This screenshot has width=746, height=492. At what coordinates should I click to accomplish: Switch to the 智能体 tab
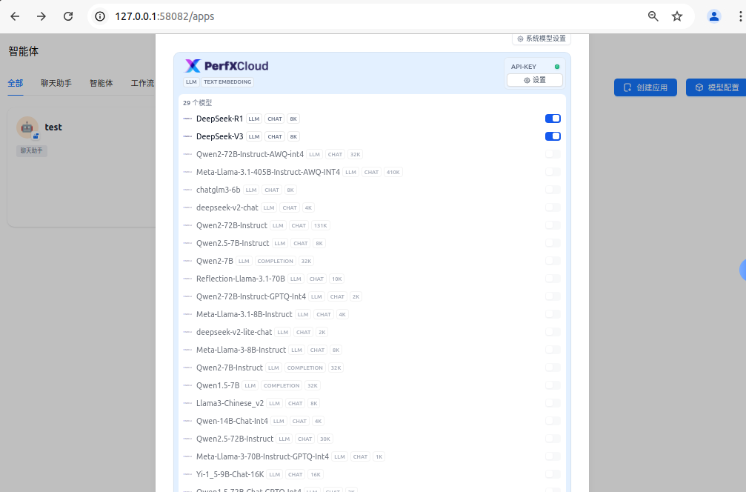click(x=101, y=83)
